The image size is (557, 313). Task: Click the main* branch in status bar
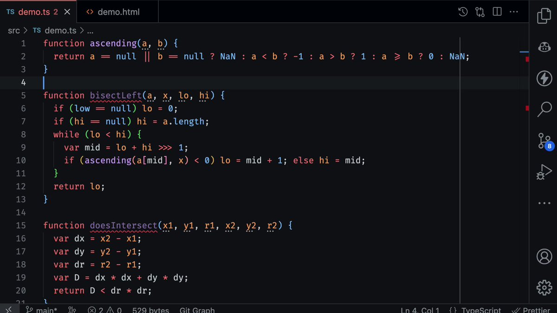tap(42, 310)
